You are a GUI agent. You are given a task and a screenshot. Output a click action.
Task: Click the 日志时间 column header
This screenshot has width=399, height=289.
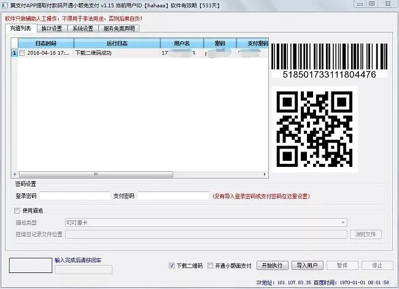tap(46, 43)
